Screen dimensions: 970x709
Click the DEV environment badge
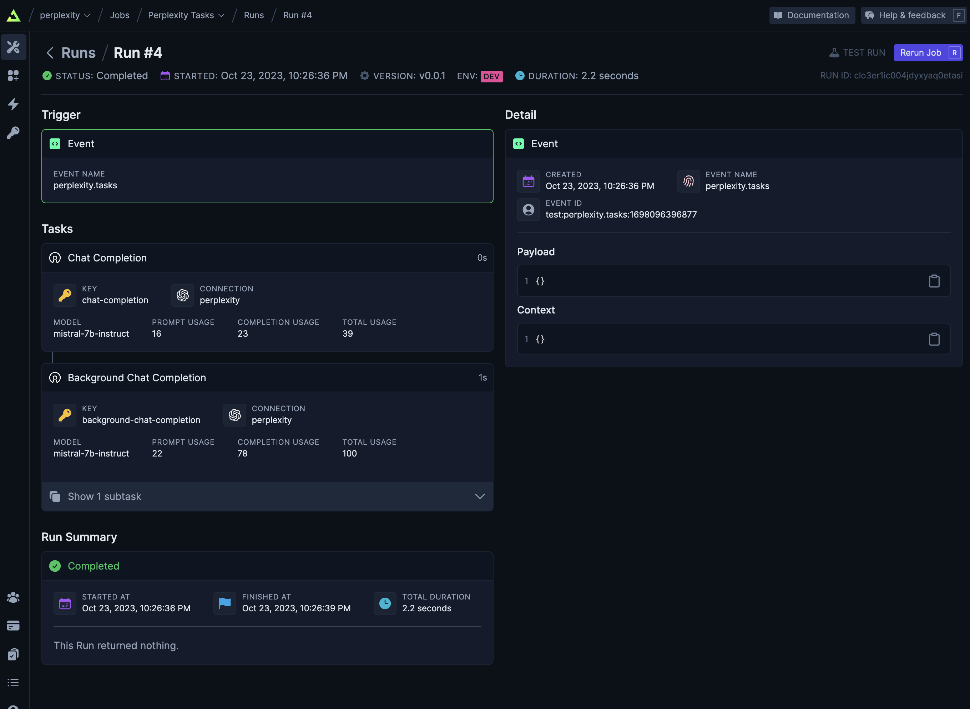[x=491, y=76]
